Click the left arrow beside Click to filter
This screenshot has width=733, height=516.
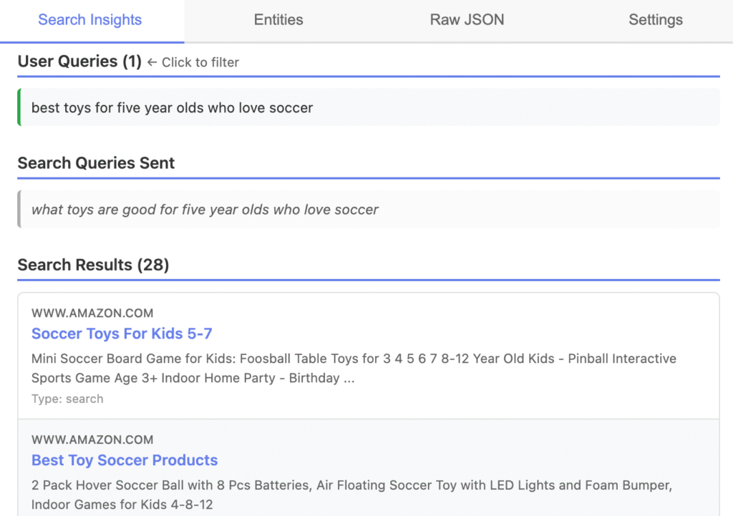[152, 62]
